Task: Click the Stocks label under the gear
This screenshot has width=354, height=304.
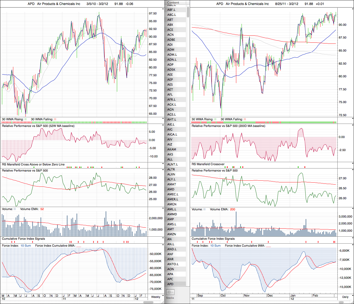Action: tap(170, 298)
